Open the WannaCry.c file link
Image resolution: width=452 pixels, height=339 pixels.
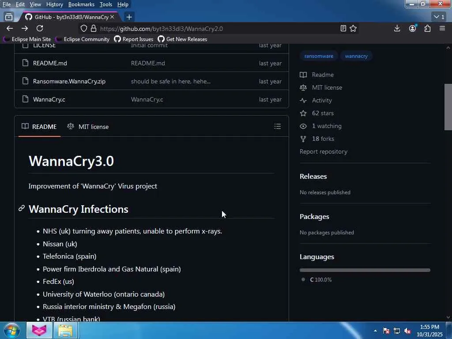tap(49, 99)
